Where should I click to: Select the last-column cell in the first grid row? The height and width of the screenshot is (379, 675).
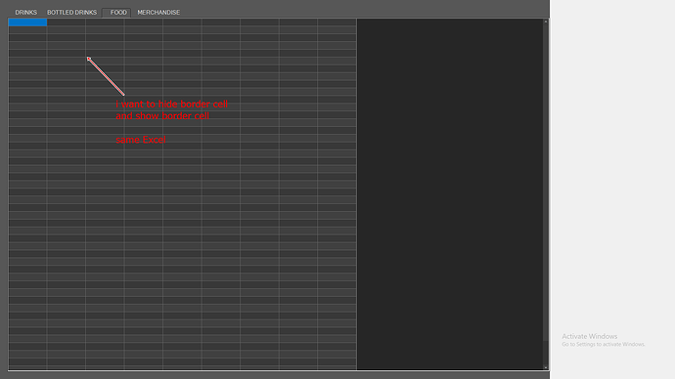337,22
